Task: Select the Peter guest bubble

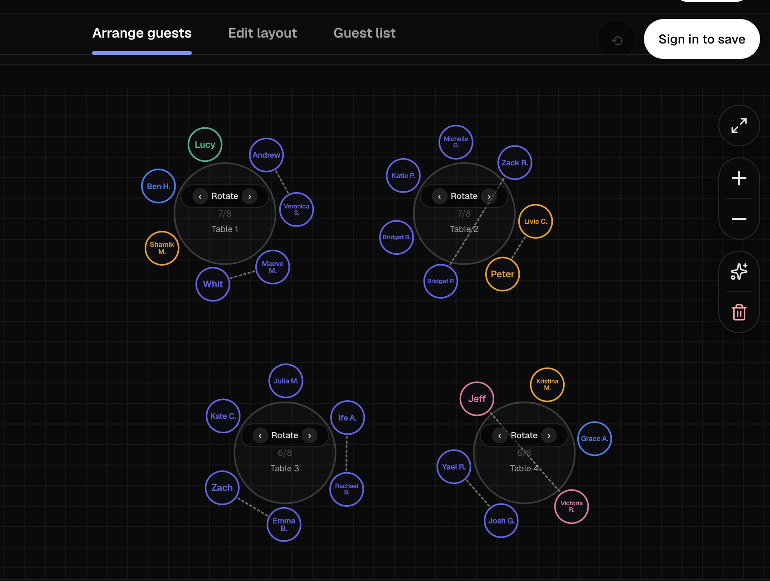Action: 502,274
